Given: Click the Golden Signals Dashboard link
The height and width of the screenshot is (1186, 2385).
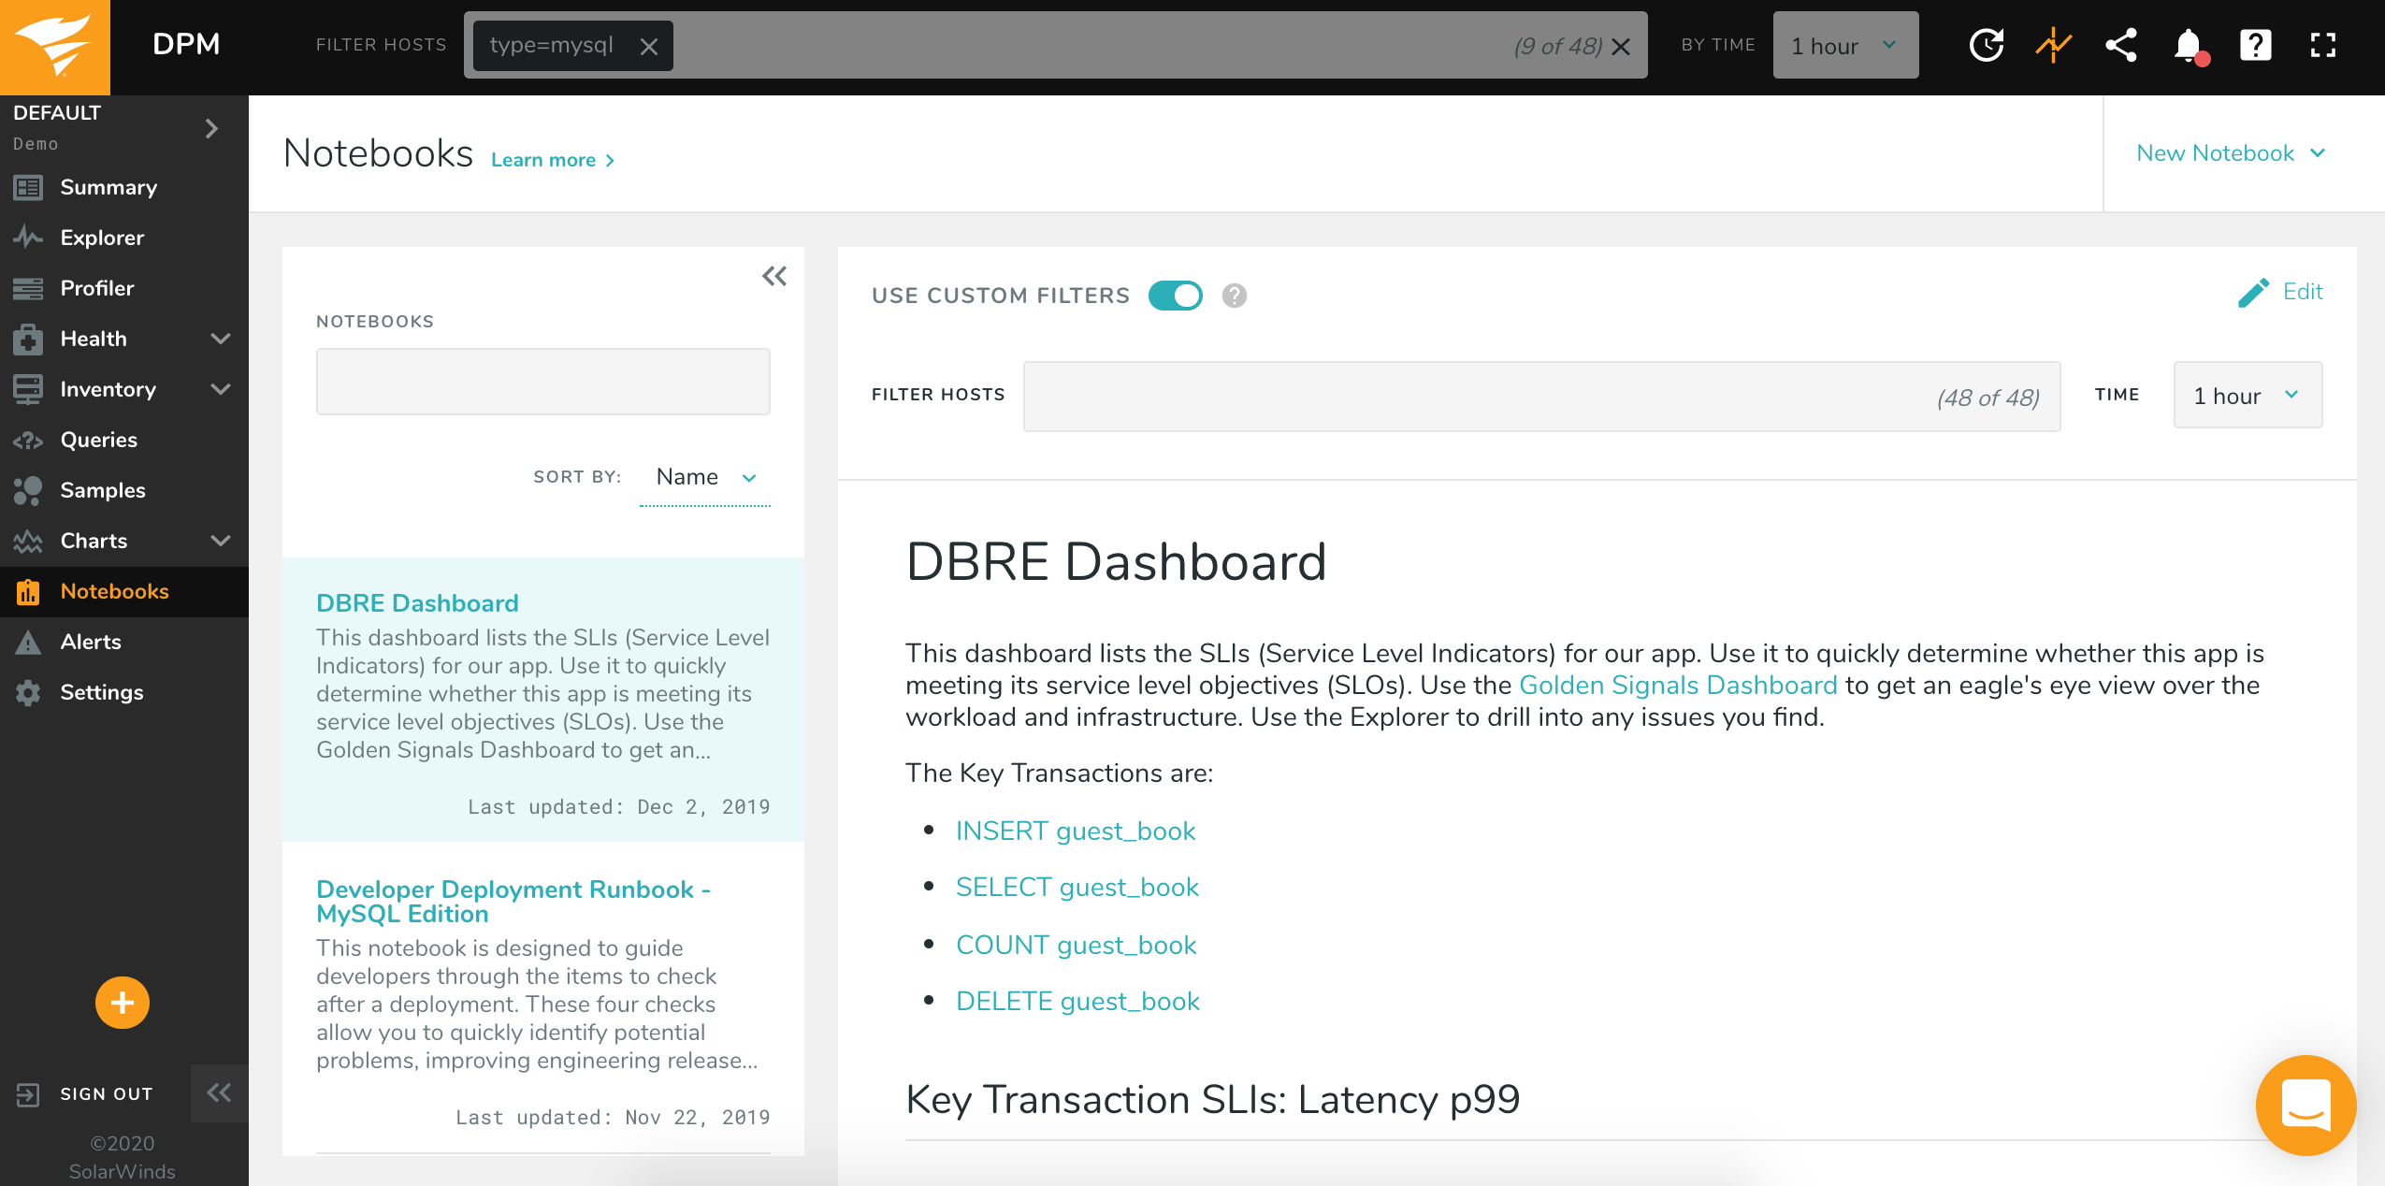Looking at the screenshot, I should pos(1678,685).
